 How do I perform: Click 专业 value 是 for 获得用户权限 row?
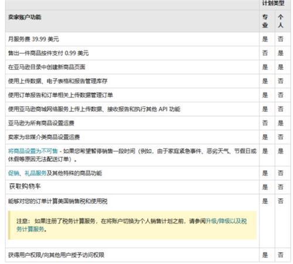265,255
